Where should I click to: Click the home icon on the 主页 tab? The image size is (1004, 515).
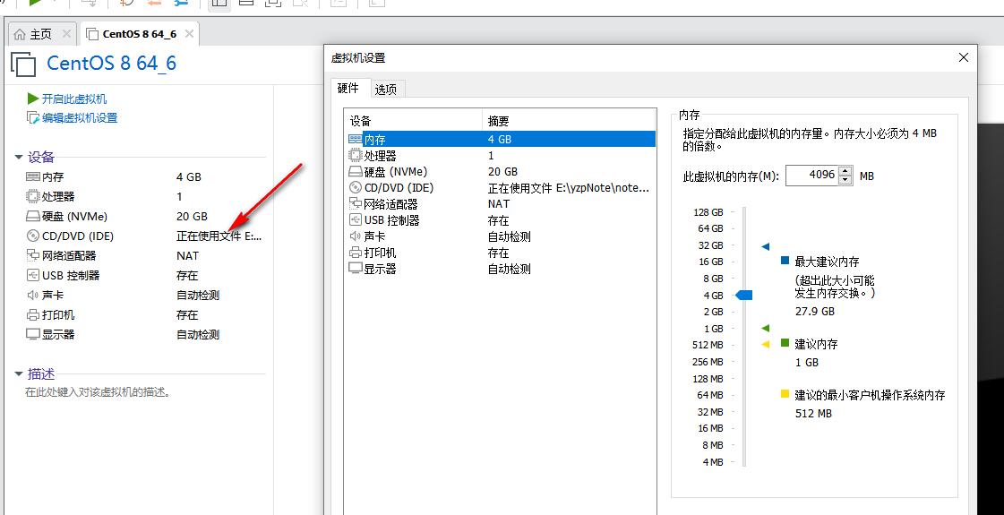click(21, 34)
